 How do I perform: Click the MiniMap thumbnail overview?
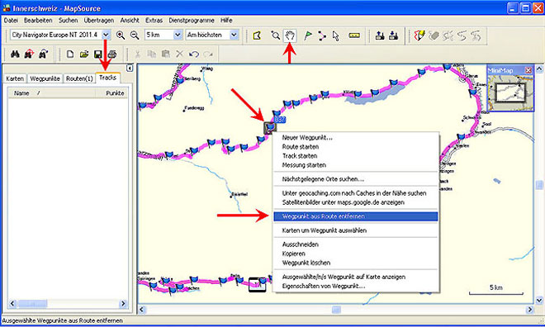point(509,92)
